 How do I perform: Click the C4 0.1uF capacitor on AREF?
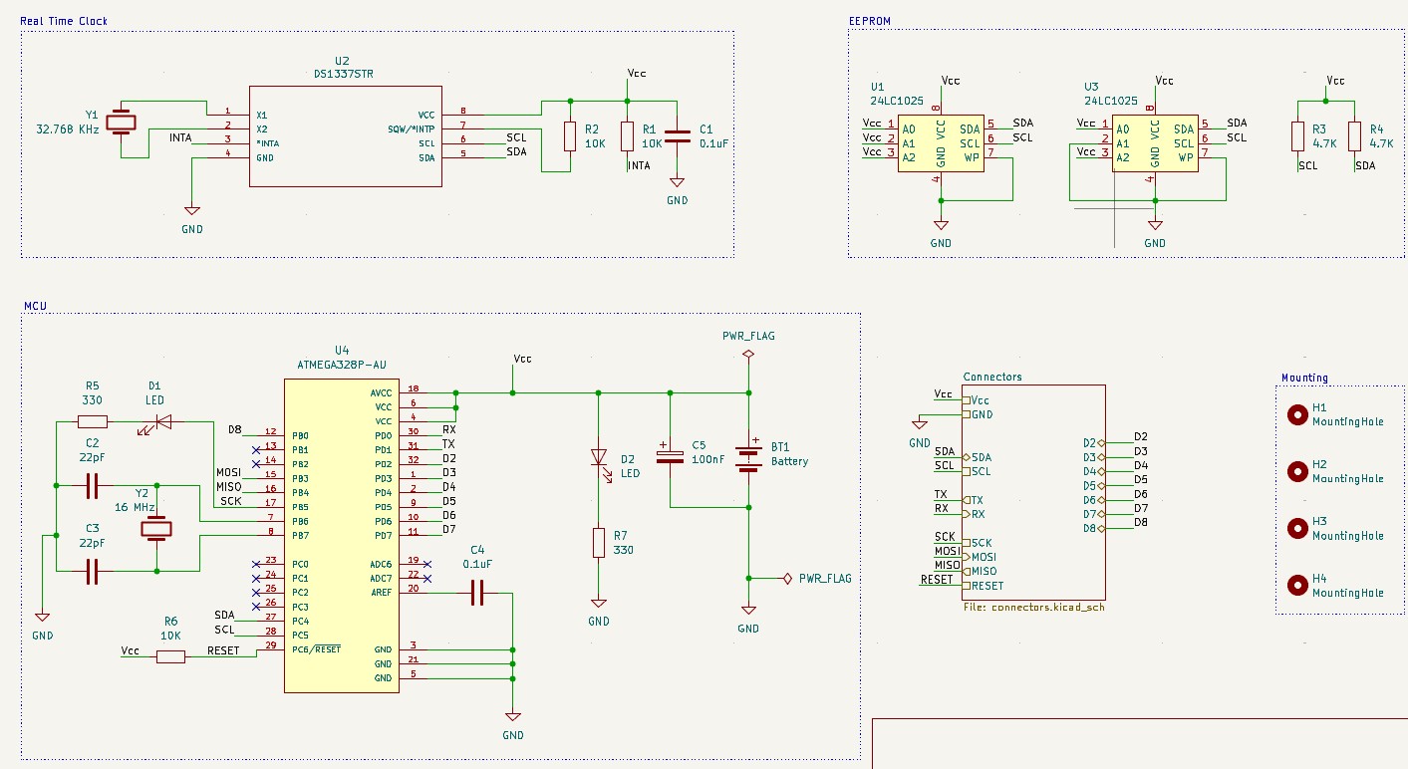click(476, 594)
